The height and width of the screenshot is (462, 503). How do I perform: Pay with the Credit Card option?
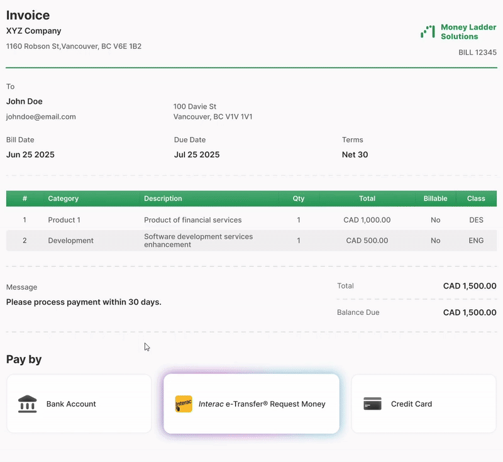[x=424, y=404]
